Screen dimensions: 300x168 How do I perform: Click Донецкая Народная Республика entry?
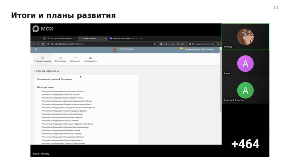point(67,101)
